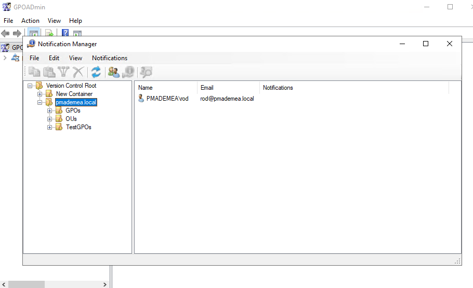
Task: Select the OUs tree item
Action: [71, 119]
